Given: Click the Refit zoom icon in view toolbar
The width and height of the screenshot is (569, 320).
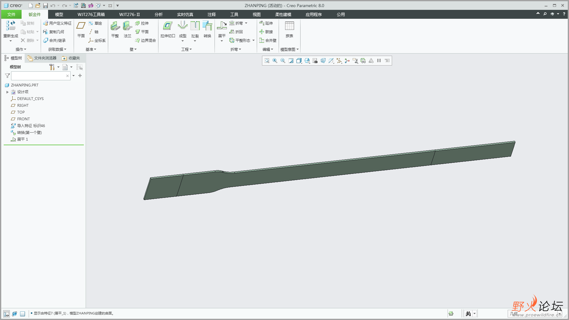Looking at the screenshot, I should click(267, 61).
